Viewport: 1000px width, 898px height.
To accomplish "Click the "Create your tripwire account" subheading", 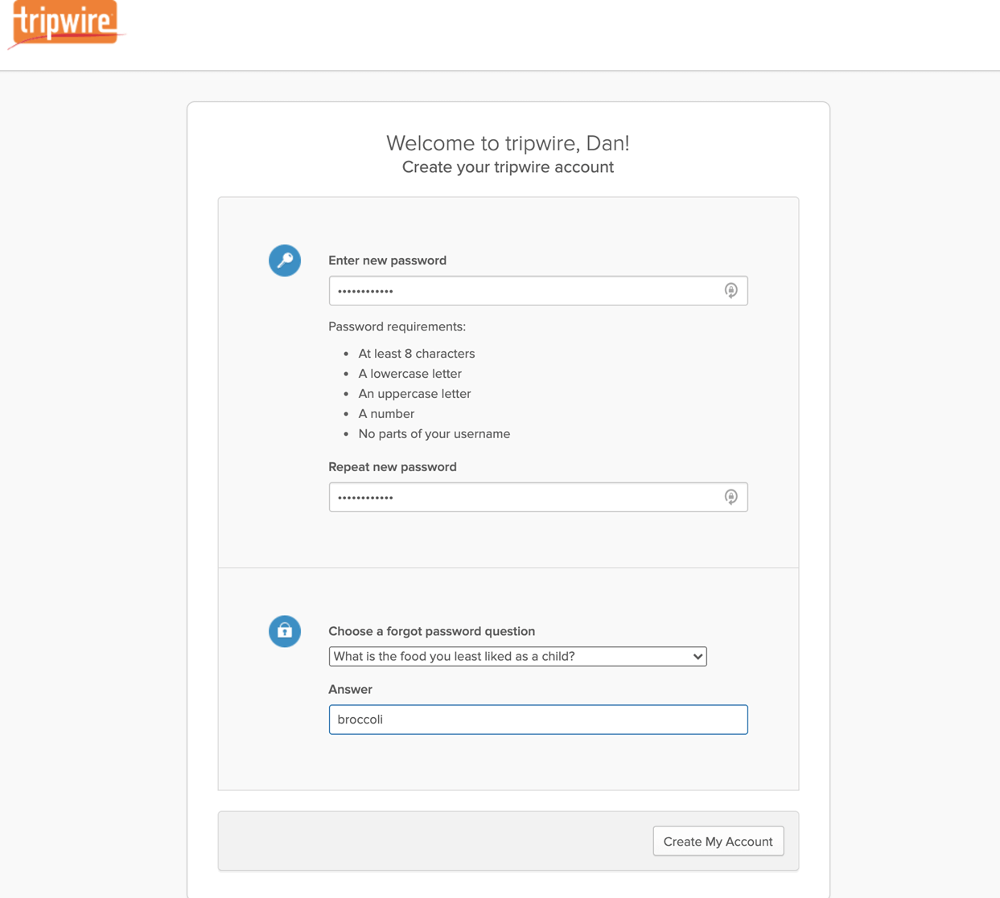I will pyautogui.click(x=508, y=167).
